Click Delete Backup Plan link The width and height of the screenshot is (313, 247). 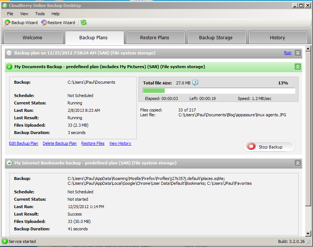(60, 143)
